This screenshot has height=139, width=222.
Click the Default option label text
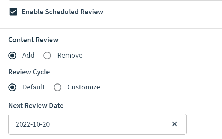point(34,87)
